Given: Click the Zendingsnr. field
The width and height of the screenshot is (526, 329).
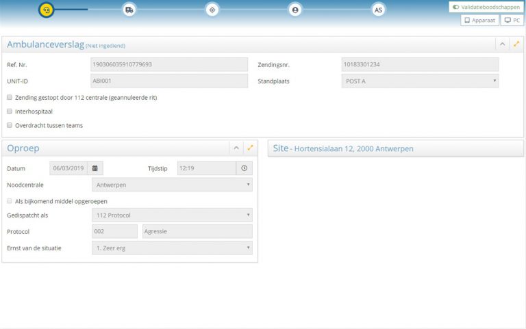Looking at the screenshot, I should click(x=420, y=64).
